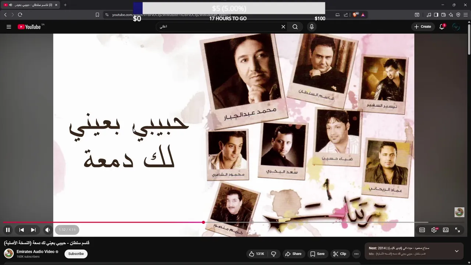Open site settings icon in the address bar

[x=107, y=15]
